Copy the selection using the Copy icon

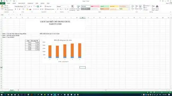click(x=5, y=8)
